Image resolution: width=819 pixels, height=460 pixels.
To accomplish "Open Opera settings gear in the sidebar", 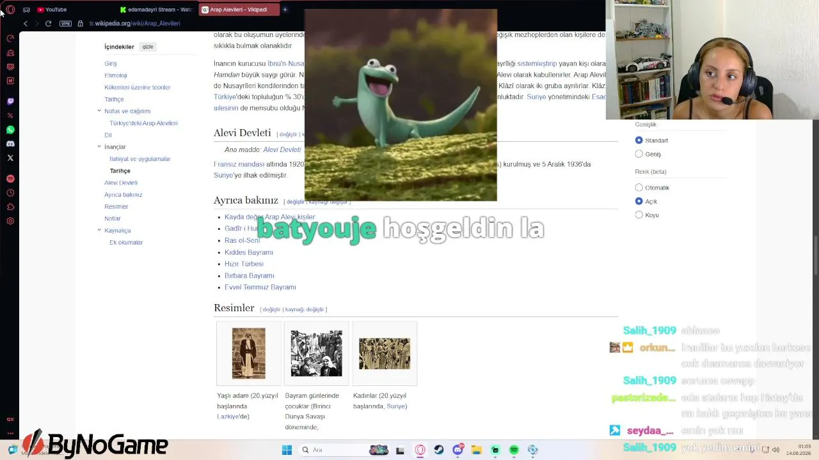I will pyautogui.click(x=10, y=221).
